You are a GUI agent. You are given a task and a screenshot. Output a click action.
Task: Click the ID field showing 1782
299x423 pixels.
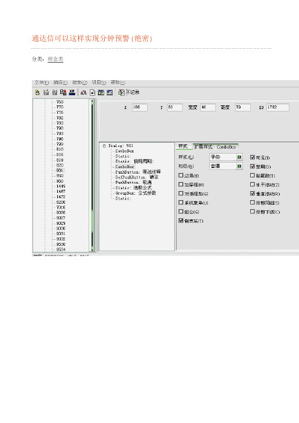click(x=278, y=107)
